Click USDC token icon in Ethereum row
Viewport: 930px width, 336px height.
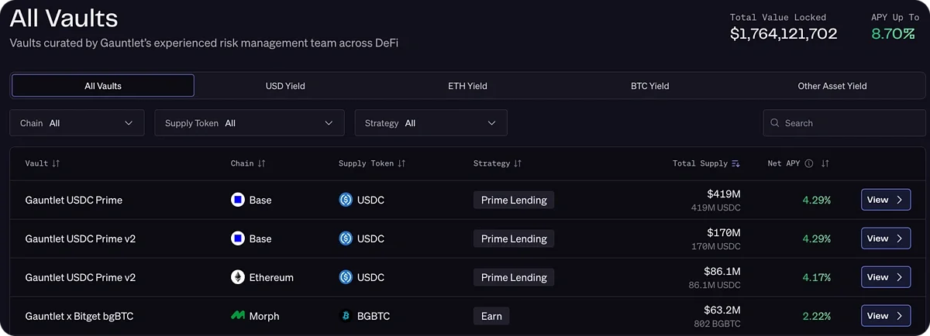pyautogui.click(x=346, y=277)
